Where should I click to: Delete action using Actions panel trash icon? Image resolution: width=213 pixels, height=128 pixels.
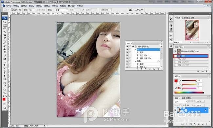coord(158,69)
